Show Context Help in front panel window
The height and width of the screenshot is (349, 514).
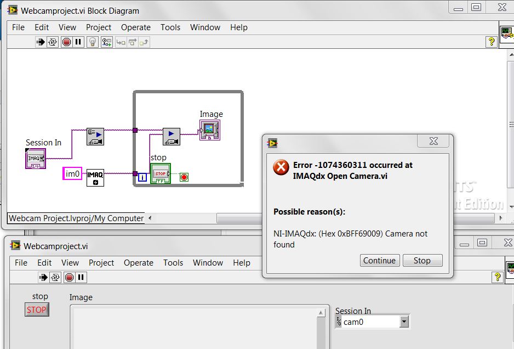point(498,277)
